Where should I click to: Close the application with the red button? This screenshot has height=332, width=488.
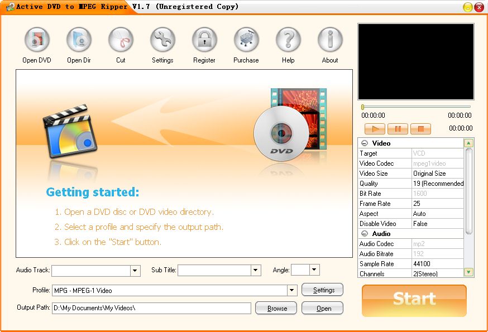[x=479, y=7]
